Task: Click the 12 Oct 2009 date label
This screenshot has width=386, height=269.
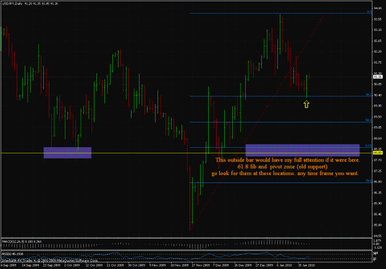Action: pyautogui.click(x=94, y=265)
